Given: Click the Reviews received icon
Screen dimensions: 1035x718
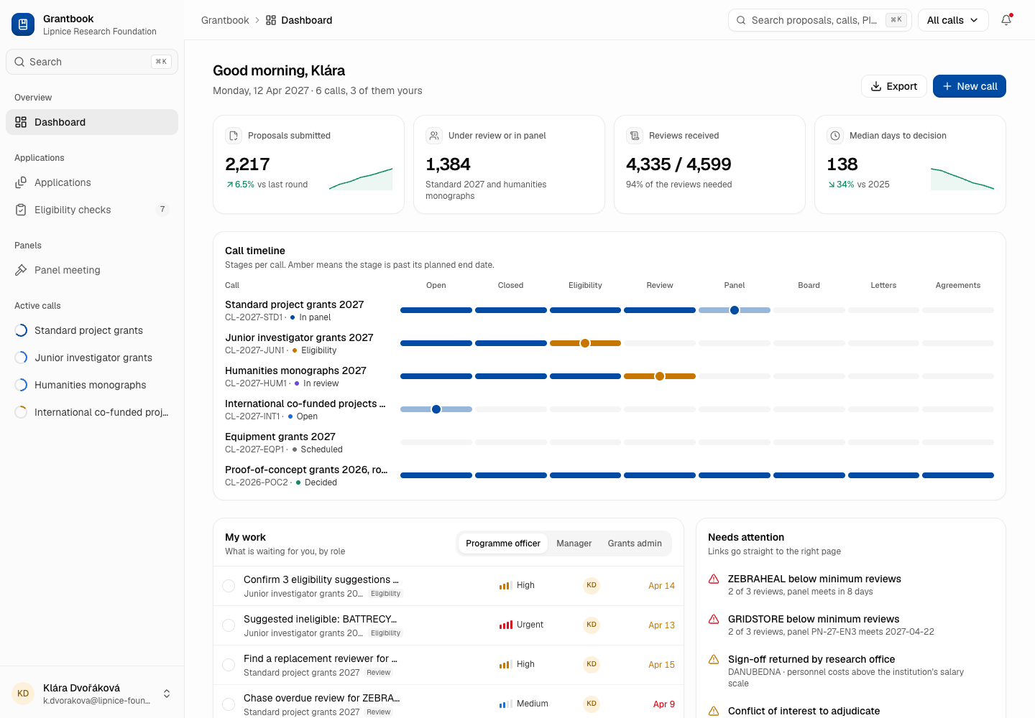Looking at the screenshot, I should [635, 136].
